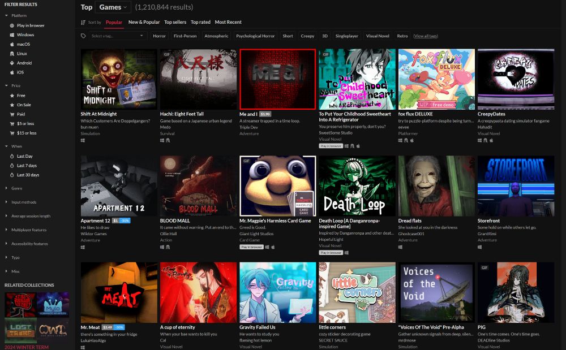This screenshot has width=566, height=350.
Task: Click the Simulation genre under Shift At Midnight
Action: click(x=90, y=134)
